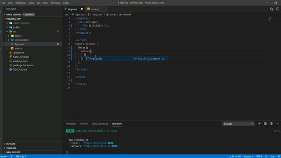Expand the Open Editors section
Image resolution: width=281 pixels, height=158 pixels.
pyautogui.click(x=14, y=14)
